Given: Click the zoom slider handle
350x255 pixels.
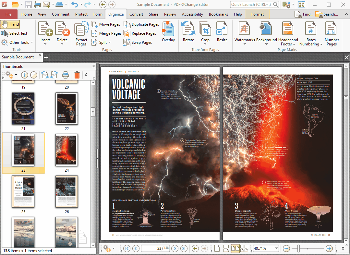Looking at the screenshot, I should click(298, 249).
